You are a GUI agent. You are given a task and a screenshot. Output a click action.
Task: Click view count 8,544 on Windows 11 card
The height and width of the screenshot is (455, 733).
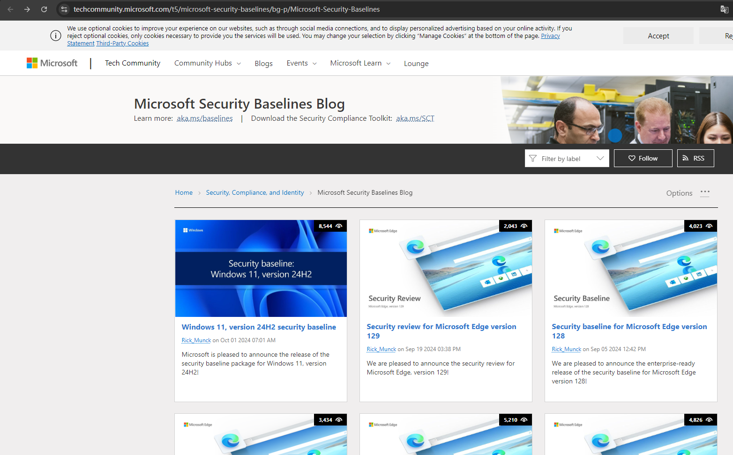[330, 226]
